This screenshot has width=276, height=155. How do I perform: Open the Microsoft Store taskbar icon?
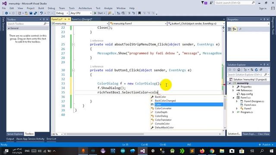(241, 151)
